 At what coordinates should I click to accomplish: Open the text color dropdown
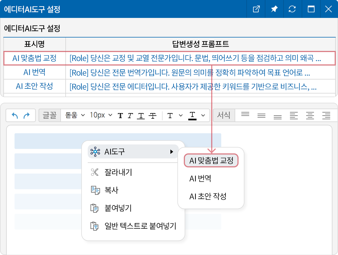[180, 115]
